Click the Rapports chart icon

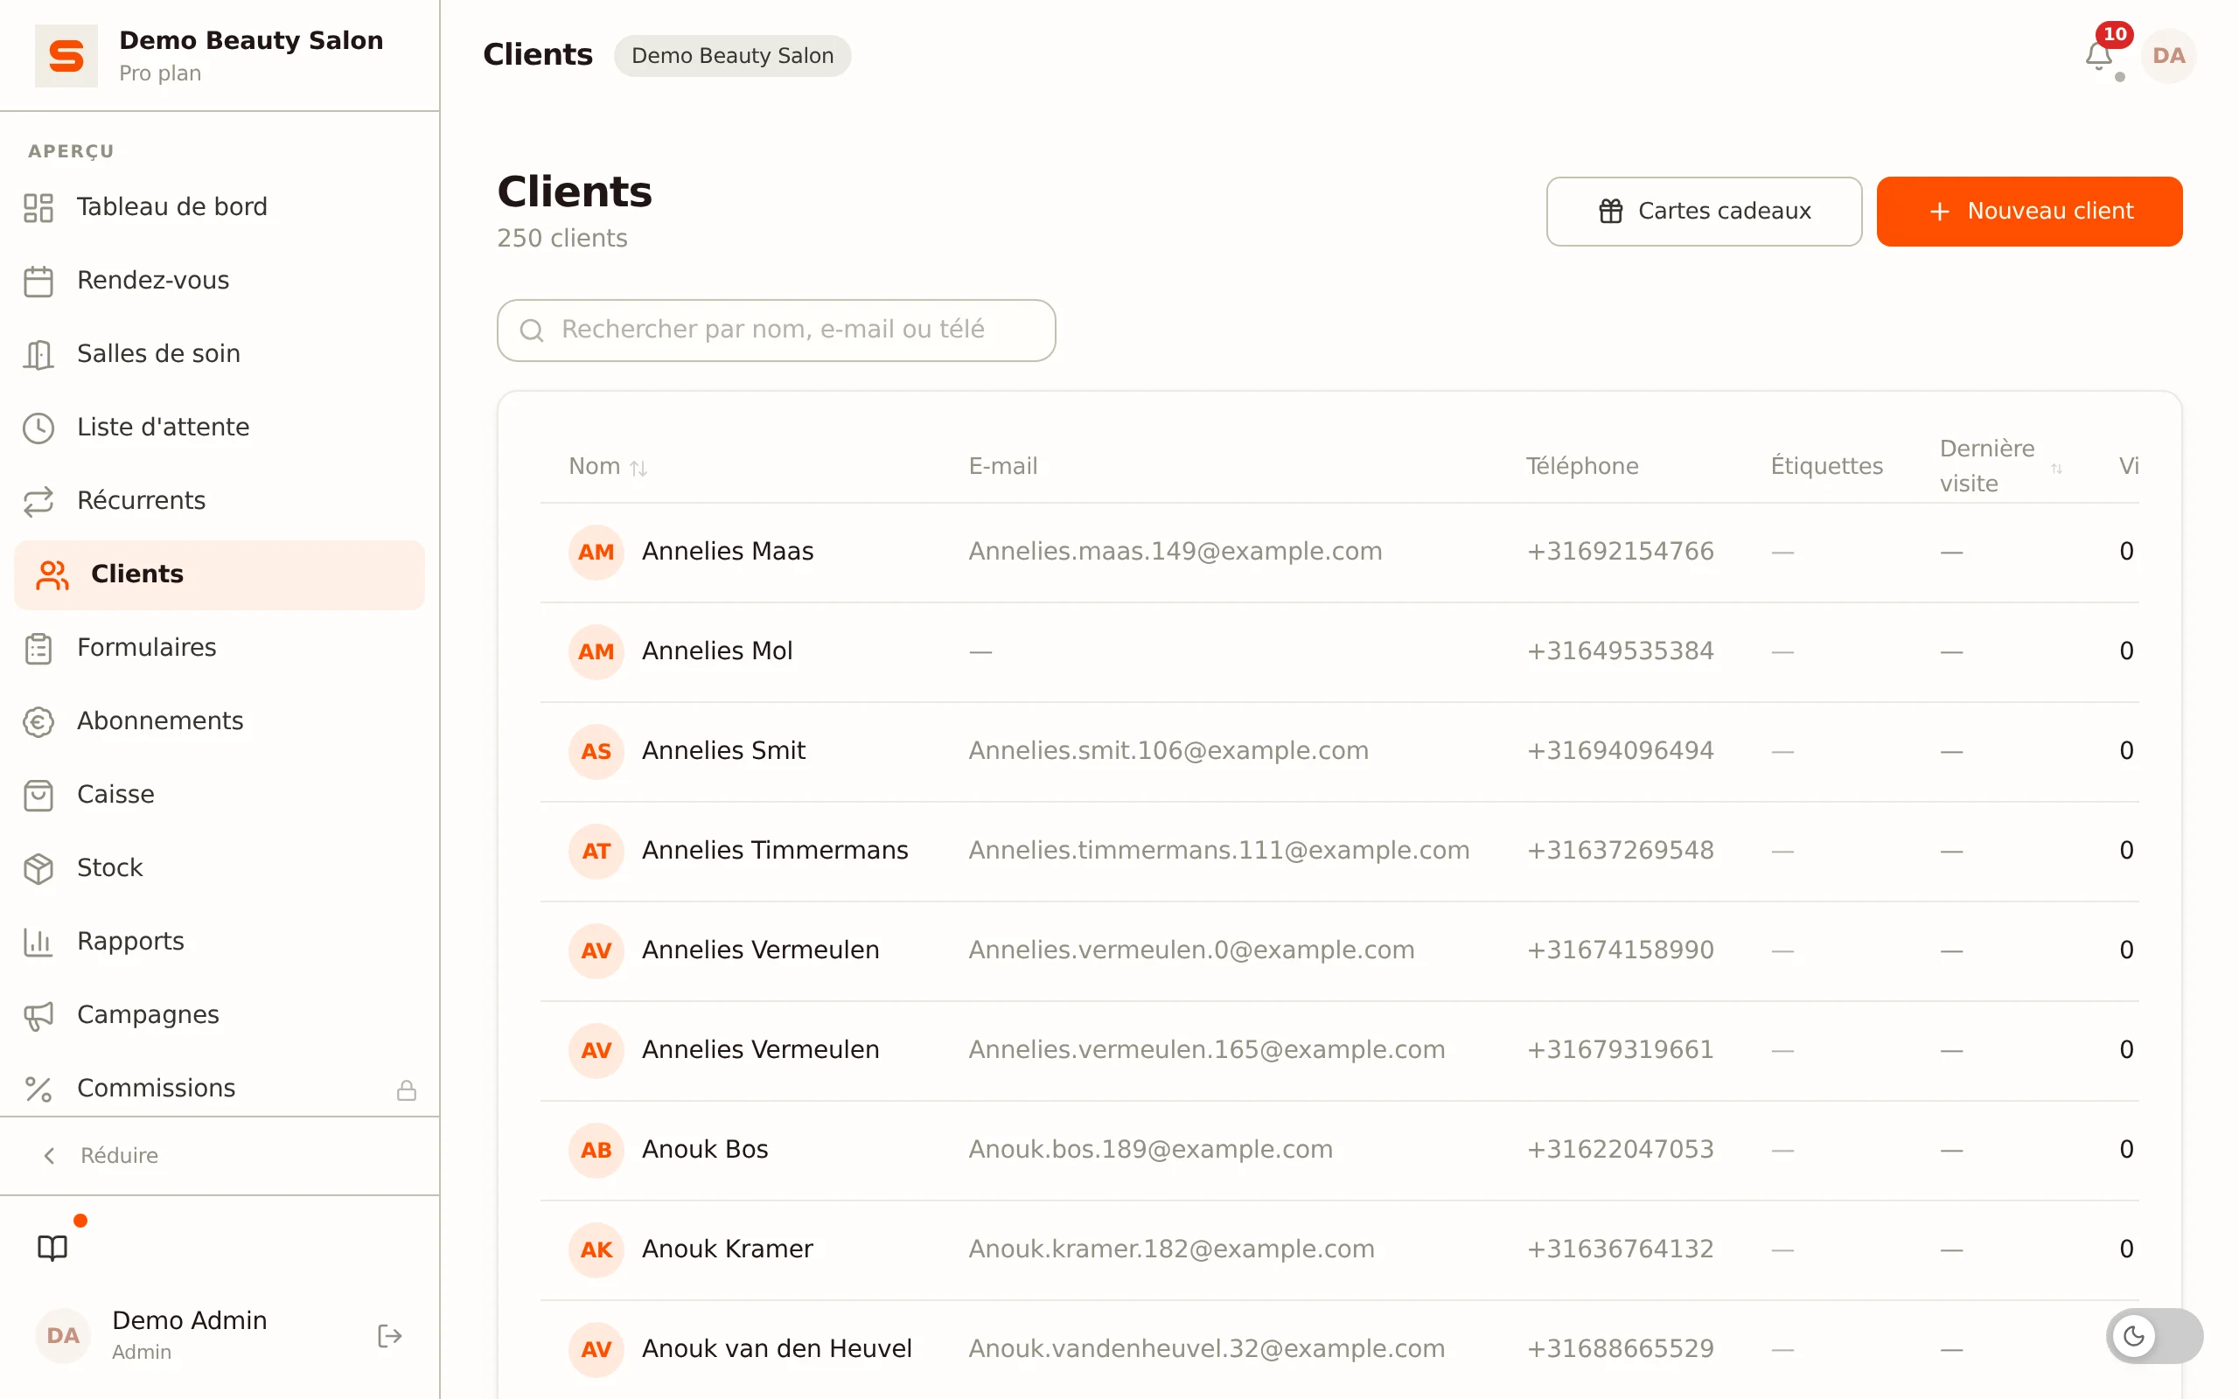38,942
